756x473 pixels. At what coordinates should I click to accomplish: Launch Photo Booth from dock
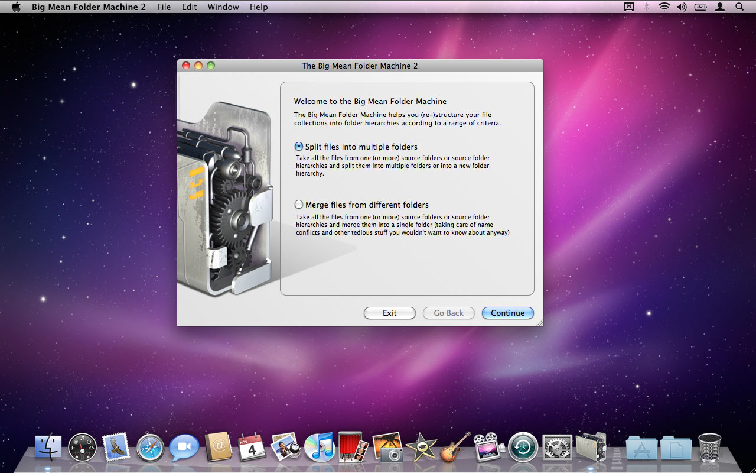pos(353,447)
